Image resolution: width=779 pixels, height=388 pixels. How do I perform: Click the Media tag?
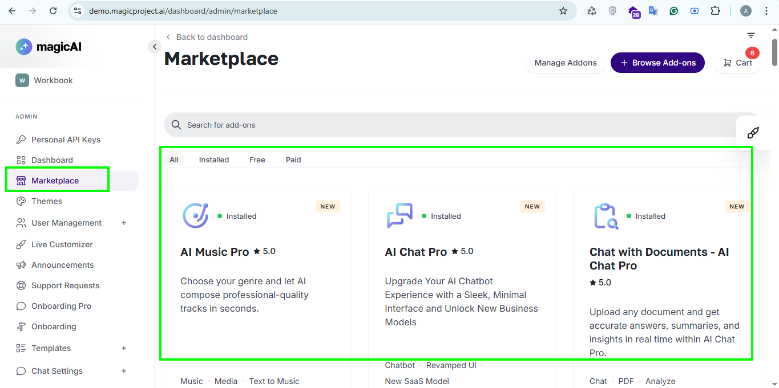[x=226, y=381]
